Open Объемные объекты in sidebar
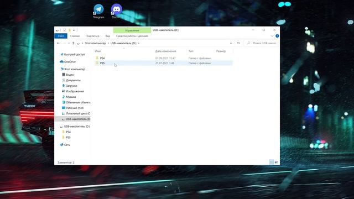The width and height of the screenshot is (354, 199). 76,102
